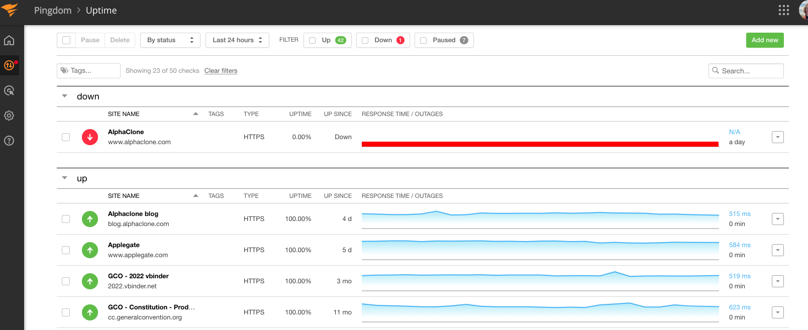Screen dimensions: 808x330
Task: Collapse the down group section
Action: (64, 96)
